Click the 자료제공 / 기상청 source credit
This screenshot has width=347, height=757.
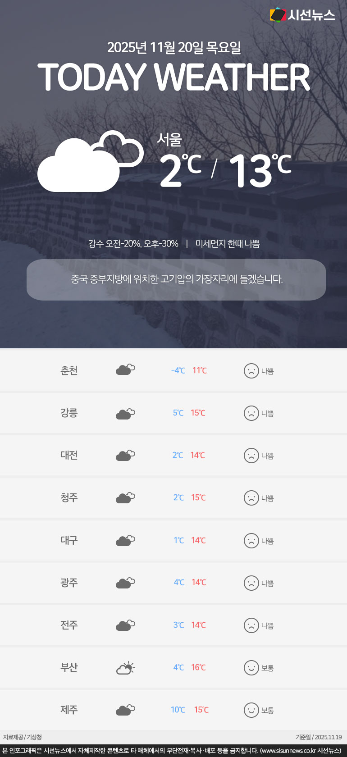[23, 737]
